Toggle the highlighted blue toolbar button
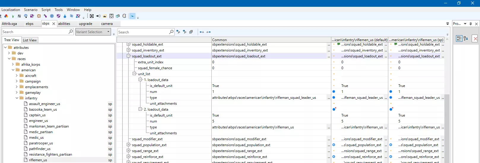This screenshot has height=163, width=480. coord(132,16)
